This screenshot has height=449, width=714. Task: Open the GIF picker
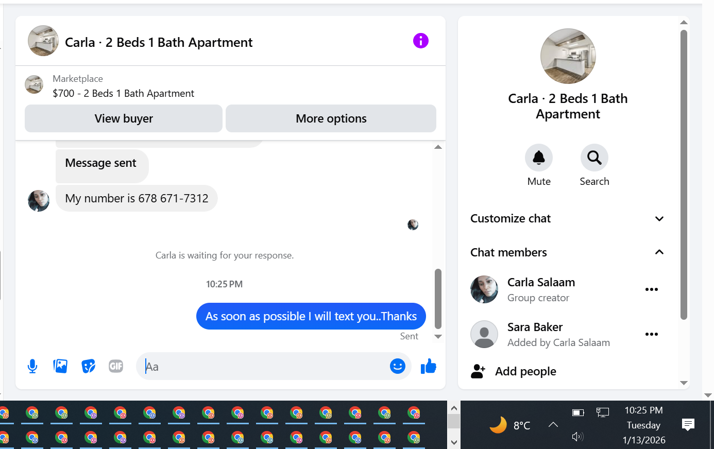click(116, 366)
